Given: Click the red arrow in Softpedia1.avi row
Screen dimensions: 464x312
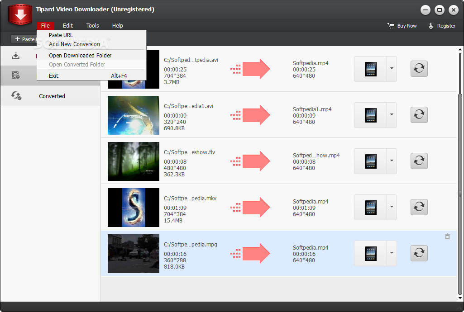Looking at the screenshot, I should coord(256,115).
